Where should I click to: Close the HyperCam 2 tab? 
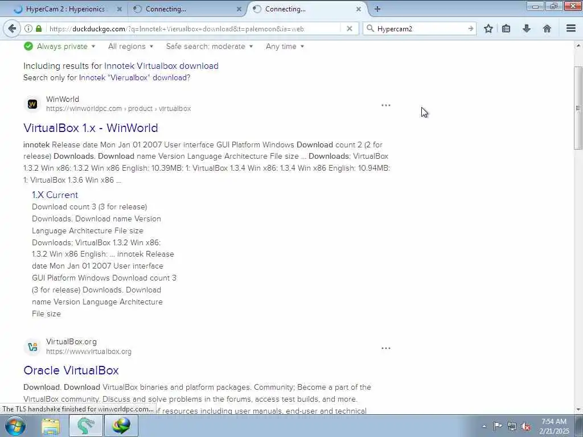pyautogui.click(x=120, y=9)
